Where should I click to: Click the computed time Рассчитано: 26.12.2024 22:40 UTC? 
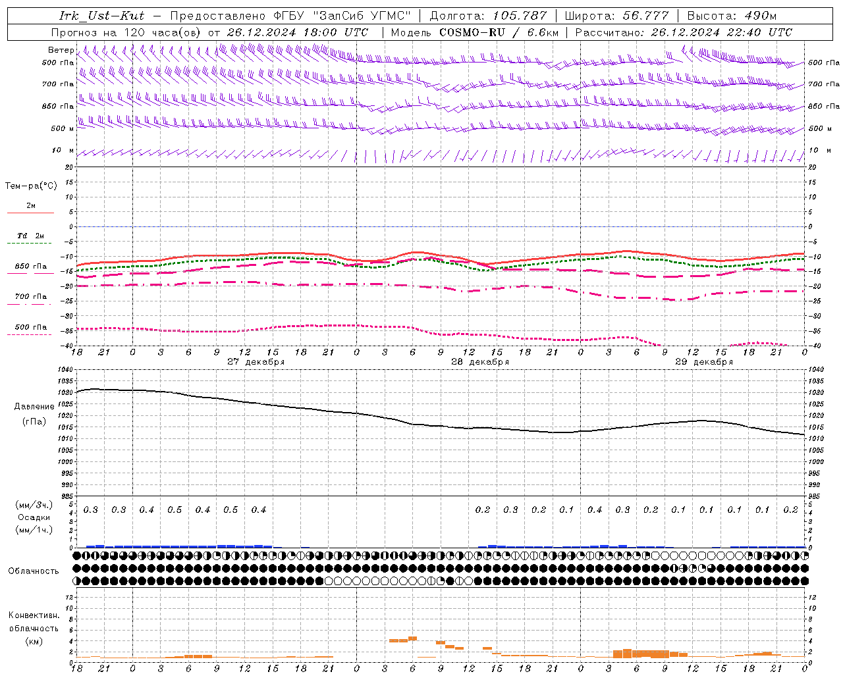[684, 32]
